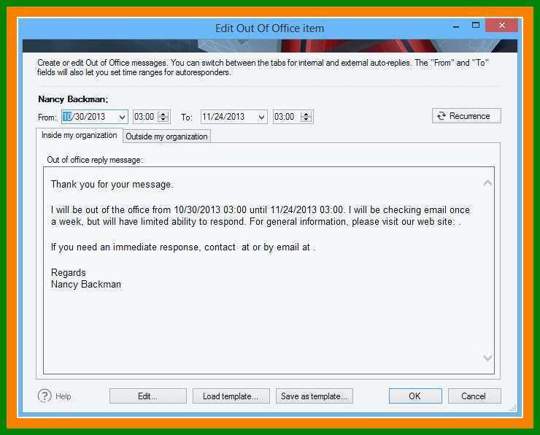Screen dimensions: 540x435
Task: Click the Load template... button
Action: (231, 396)
